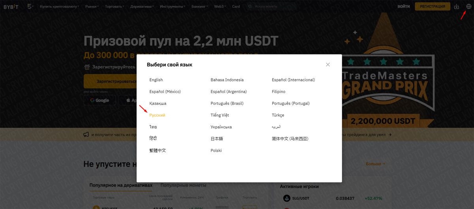Click the РЕГИСТРАЦИЯ button
This screenshot has width=474, height=209.
(x=433, y=6)
